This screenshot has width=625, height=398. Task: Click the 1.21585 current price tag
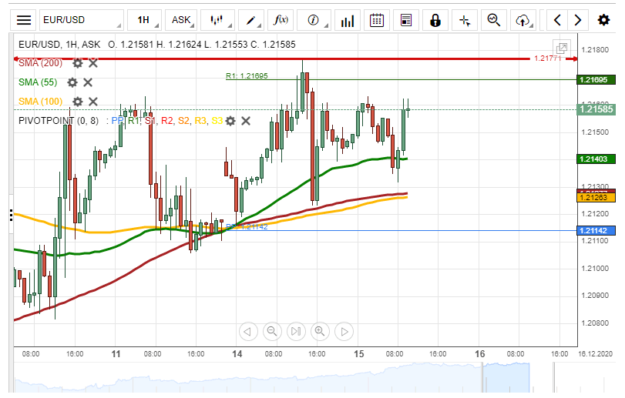click(x=596, y=109)
